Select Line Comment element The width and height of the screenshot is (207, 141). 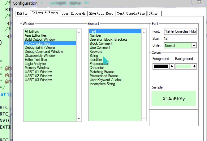[x=115, y=48]
